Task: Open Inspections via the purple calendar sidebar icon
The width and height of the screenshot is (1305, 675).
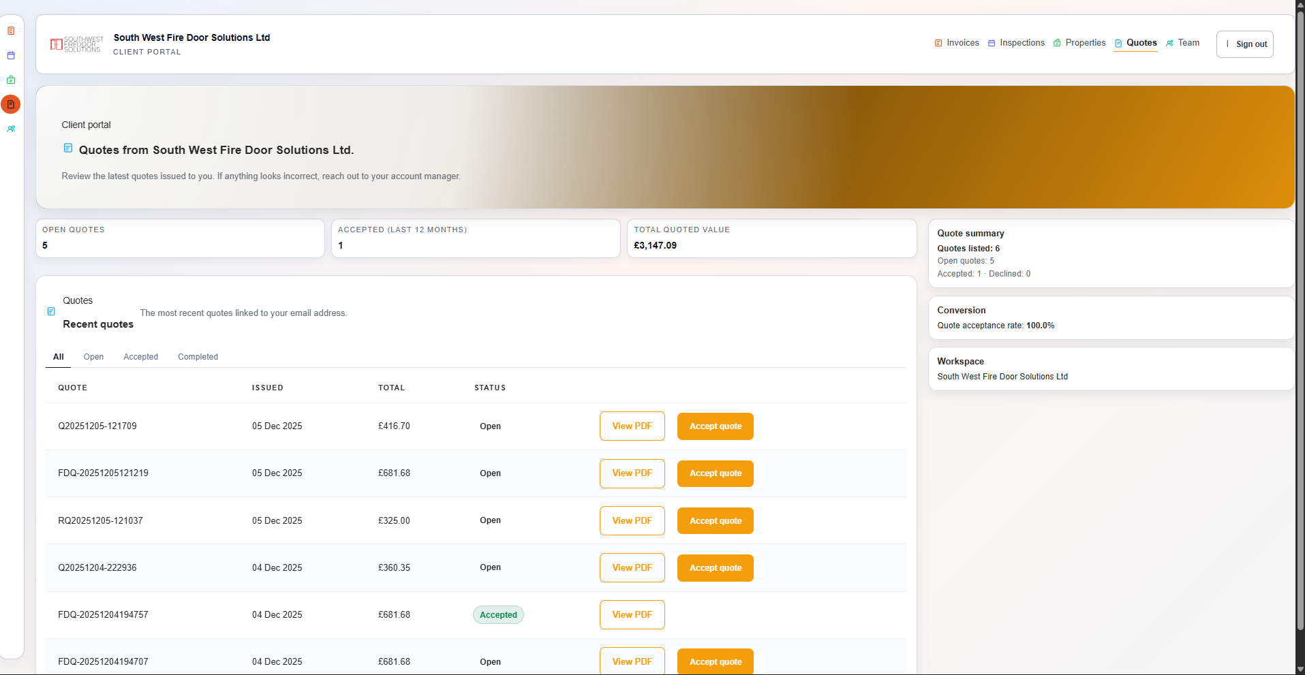Action: pos(11,56)
